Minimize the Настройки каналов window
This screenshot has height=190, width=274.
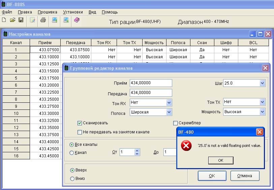(252, 34)
